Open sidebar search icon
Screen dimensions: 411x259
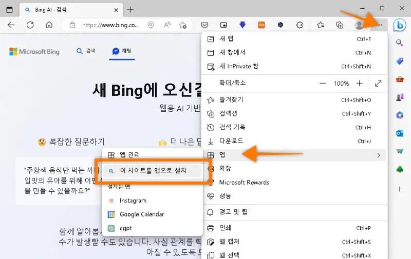point(399,43)
